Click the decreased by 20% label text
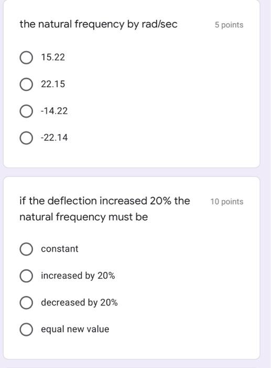The image size is (271, 368). pos(79,302)
